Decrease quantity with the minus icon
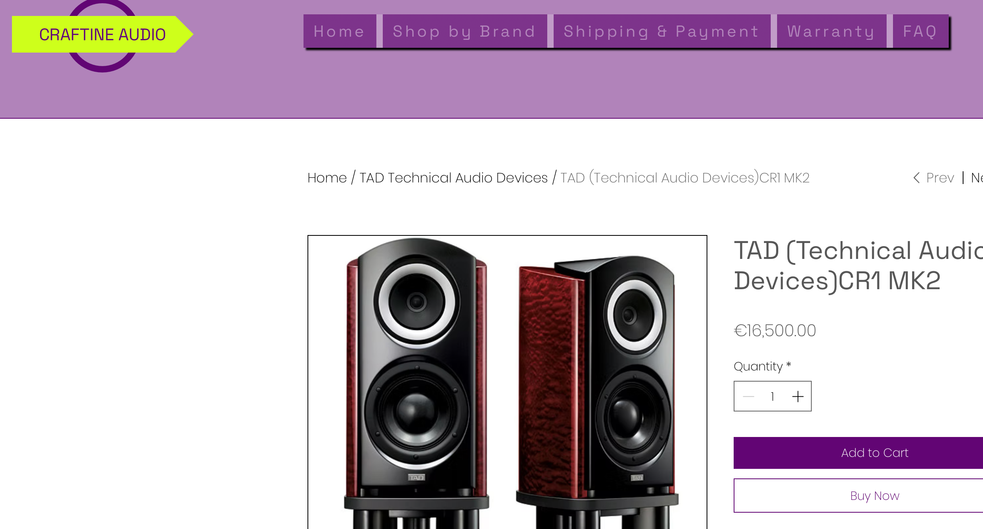The image size is (983, 529). 748,396
